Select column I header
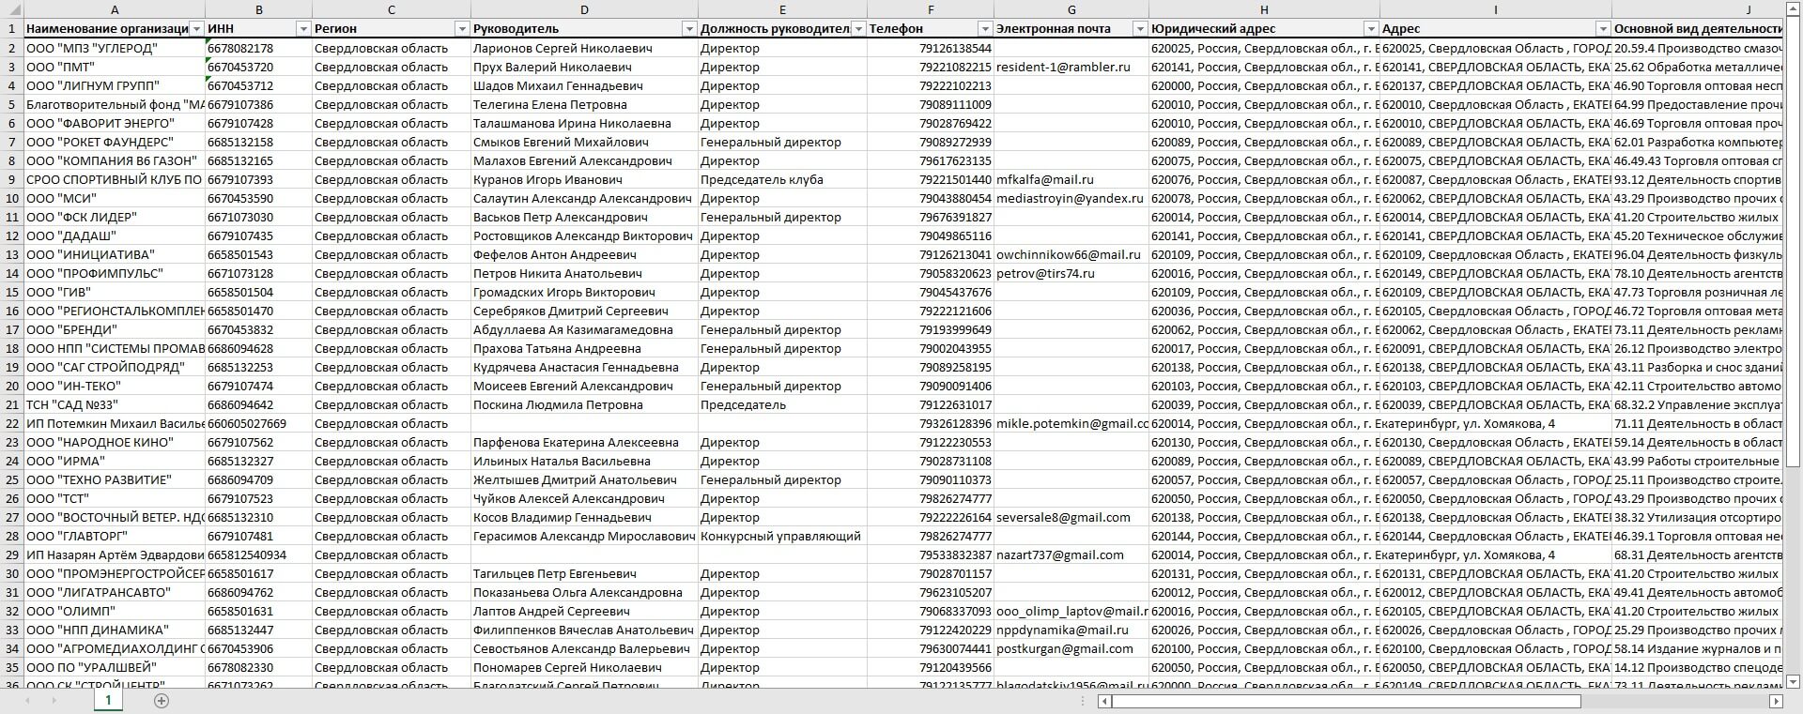This screenshot has width=1803, height=714. pyautogui.click(x=1496, y=9)
